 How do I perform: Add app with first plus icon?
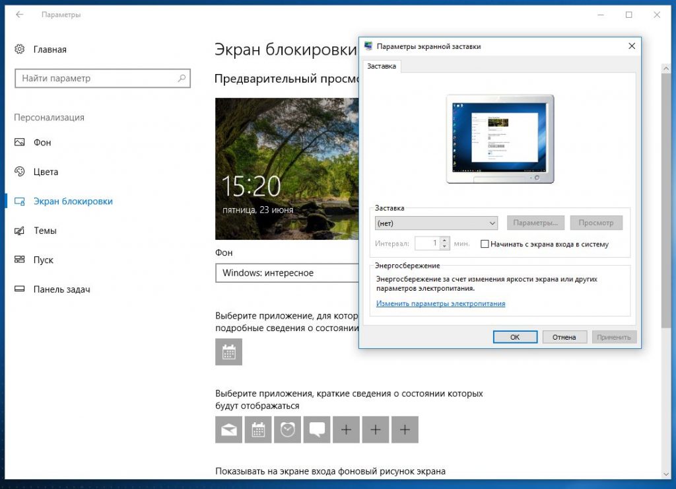[346, 430]
